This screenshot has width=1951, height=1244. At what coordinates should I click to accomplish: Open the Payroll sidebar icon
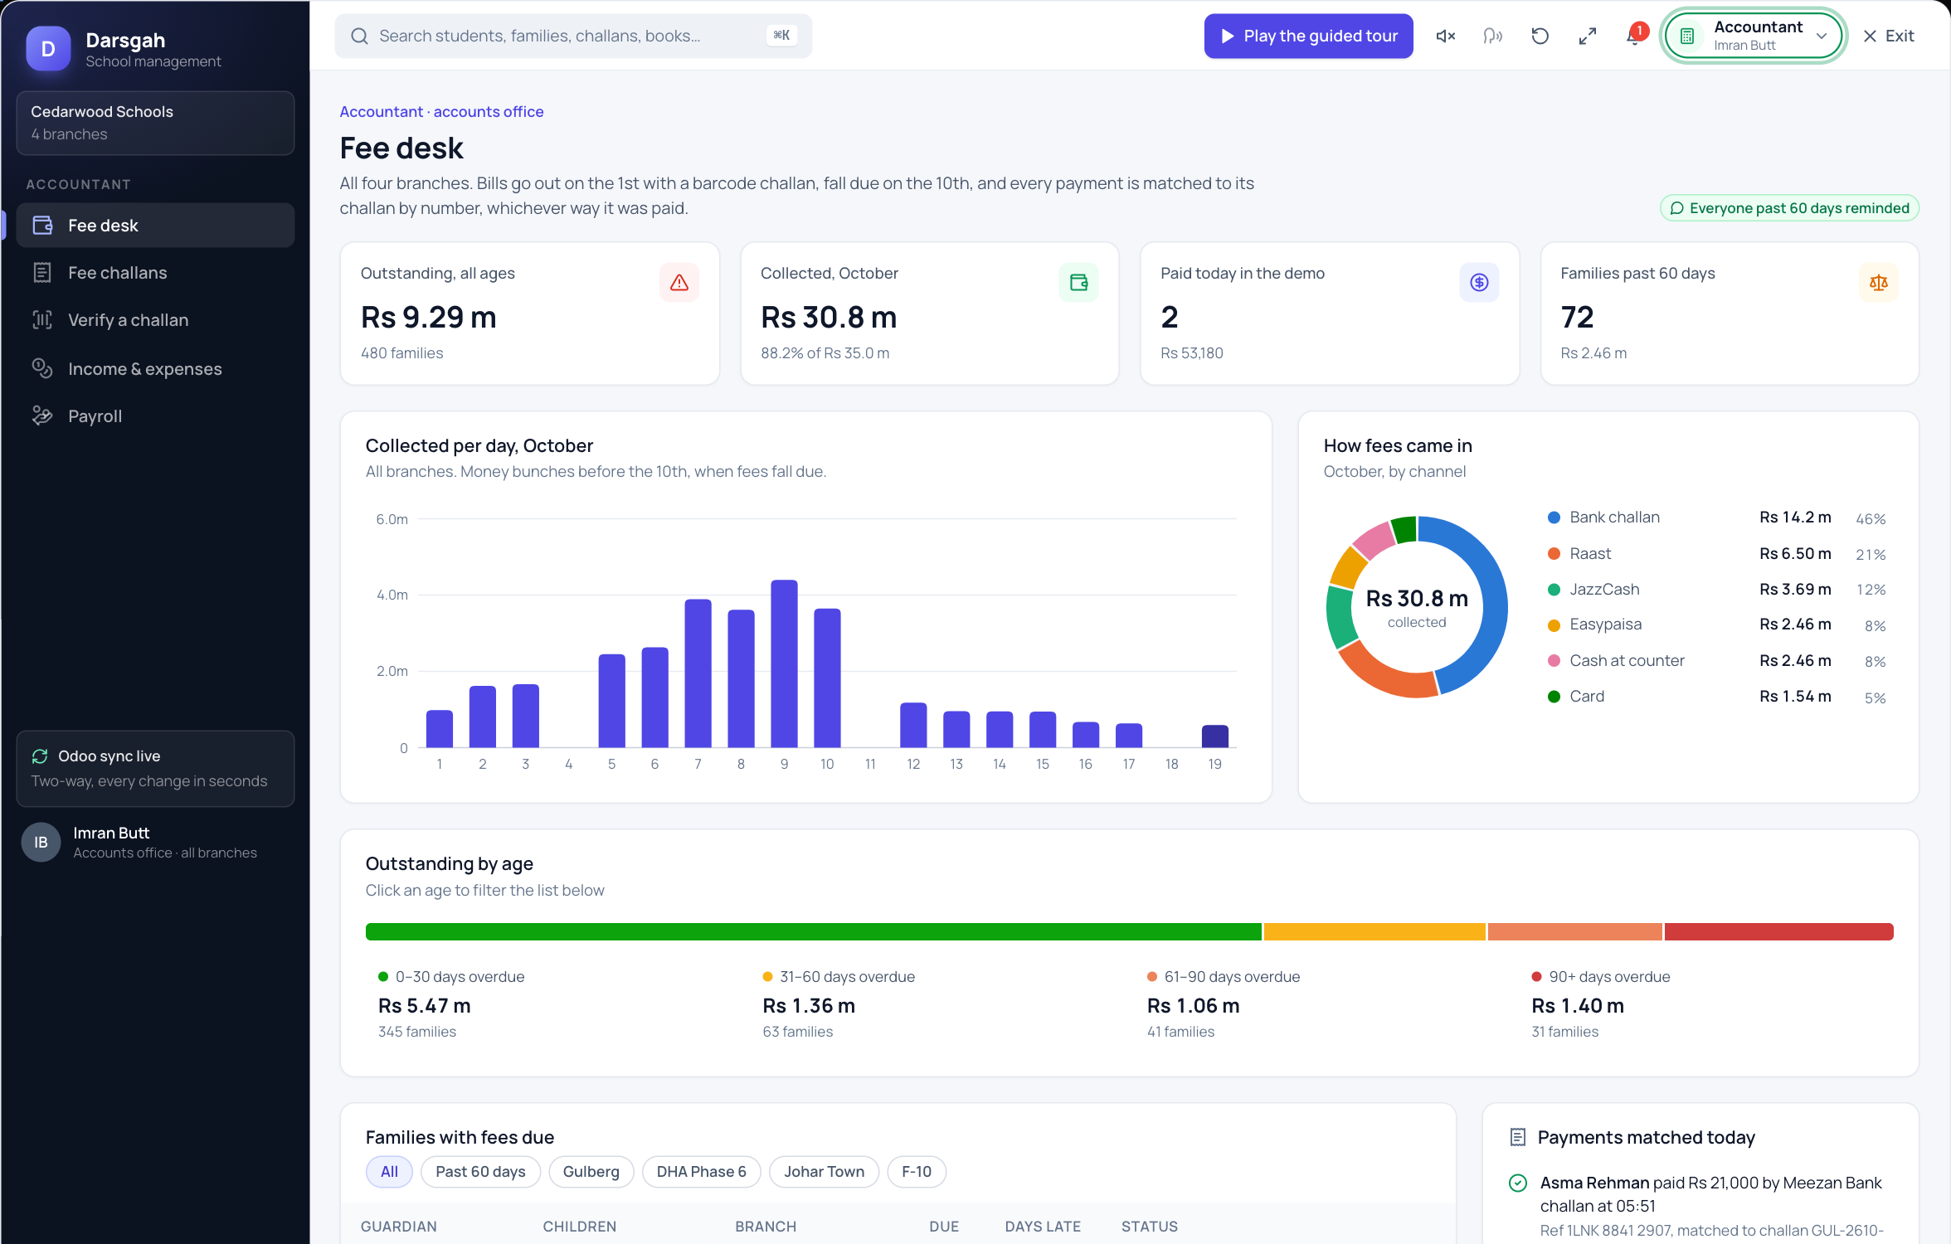pyautogui.click(x=42, y=415)
